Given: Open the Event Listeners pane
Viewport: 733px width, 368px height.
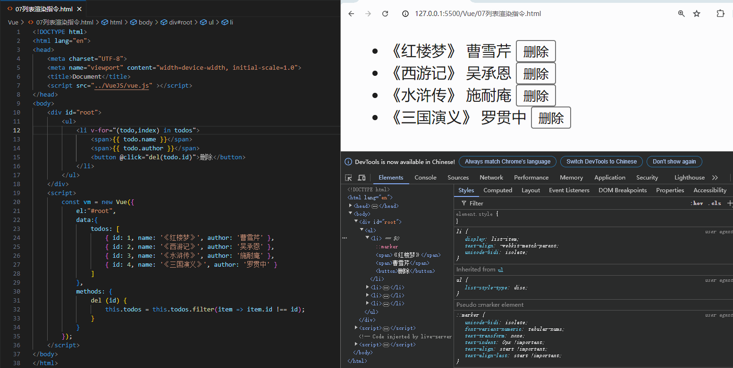Looking at the screenshot, I should click(569, 190).
